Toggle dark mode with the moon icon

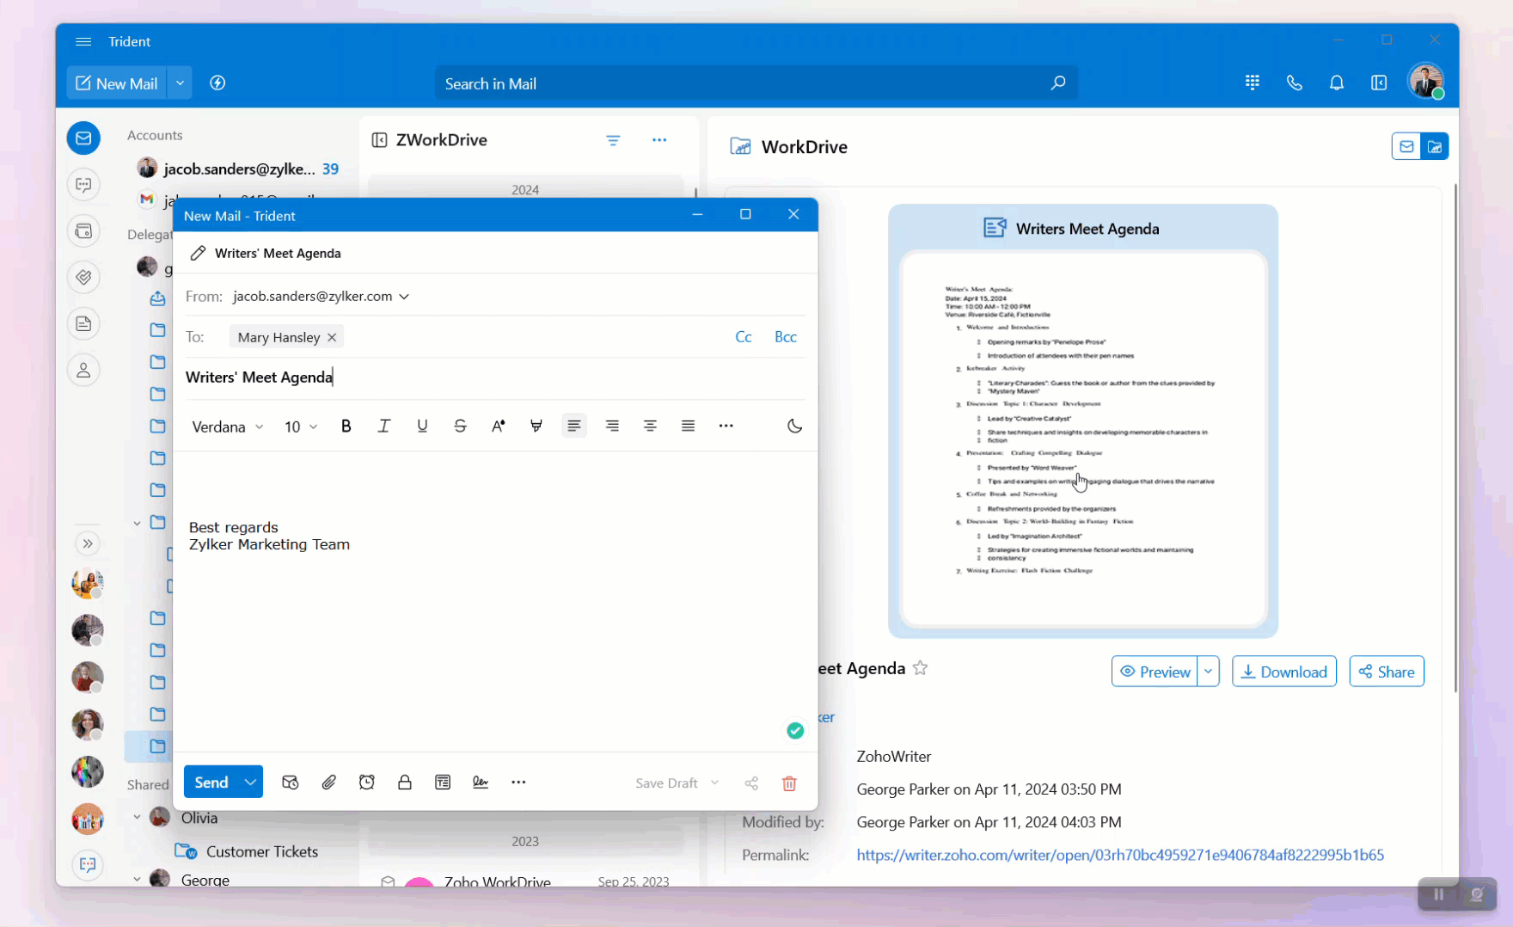click(795, 427)
